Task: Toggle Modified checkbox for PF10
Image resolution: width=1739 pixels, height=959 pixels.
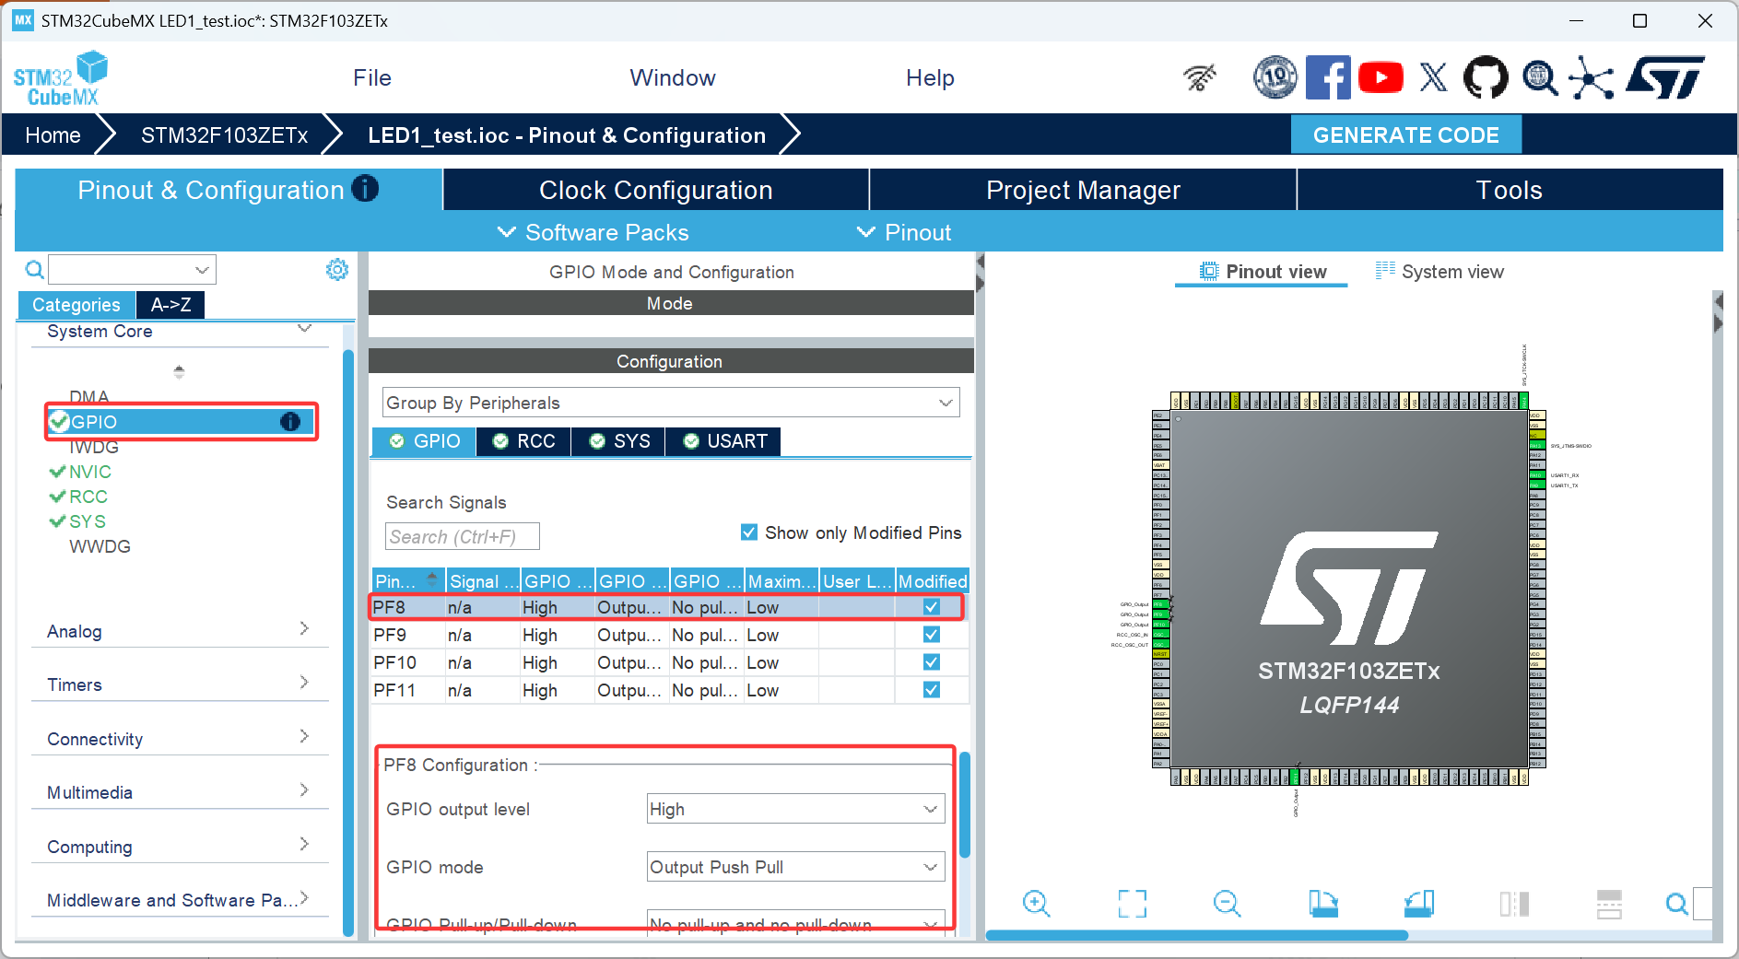Action: (x=932, y=662)
